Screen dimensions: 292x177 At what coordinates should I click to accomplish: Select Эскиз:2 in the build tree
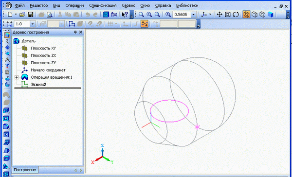(38, 85)
